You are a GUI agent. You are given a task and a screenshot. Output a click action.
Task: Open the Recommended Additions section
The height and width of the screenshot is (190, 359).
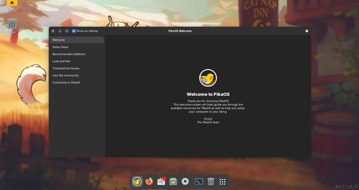point(69,54)
